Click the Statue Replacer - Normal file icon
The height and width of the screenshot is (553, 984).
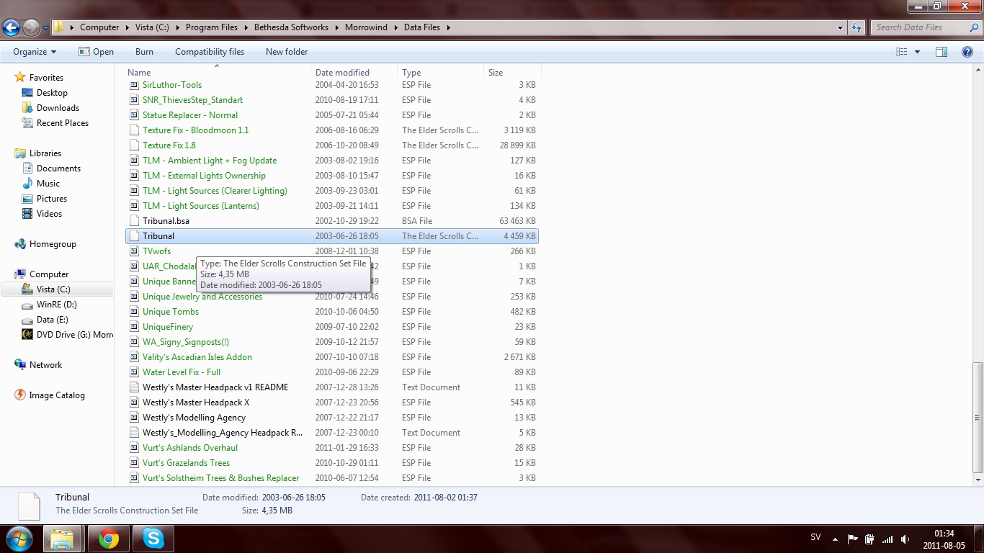pyautogui.click(x=134, y=115)
